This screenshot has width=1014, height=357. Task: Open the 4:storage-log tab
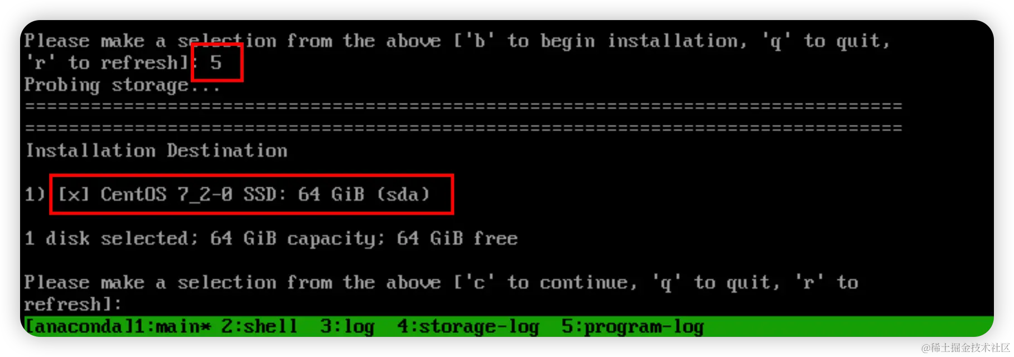(x=468, y=326)
